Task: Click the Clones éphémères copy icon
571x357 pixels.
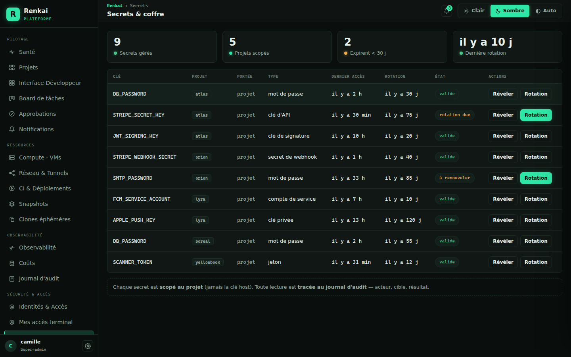Action: (x=12, y=219)
